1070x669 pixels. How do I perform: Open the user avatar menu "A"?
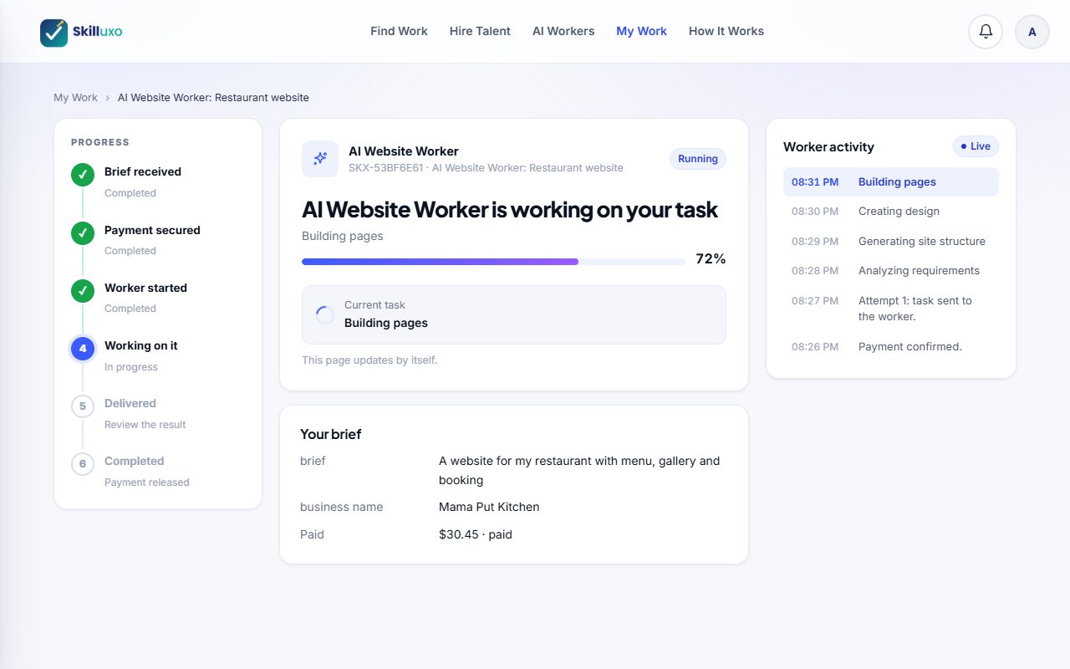pos(1032,32)
